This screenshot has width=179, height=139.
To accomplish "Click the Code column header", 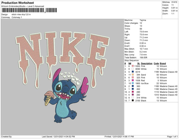I will 156,64.
